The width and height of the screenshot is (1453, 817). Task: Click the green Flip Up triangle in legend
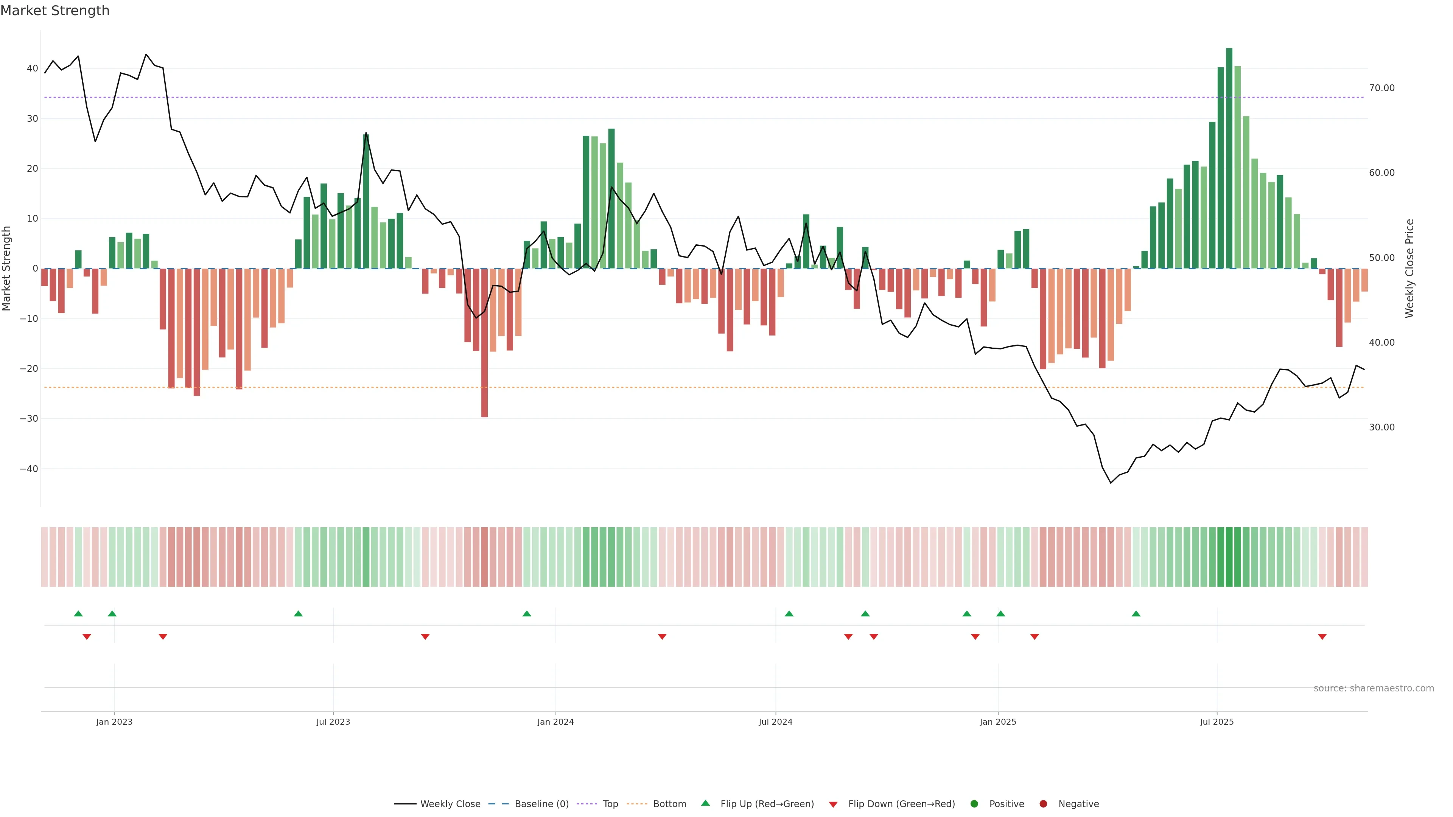pos(705,803)
